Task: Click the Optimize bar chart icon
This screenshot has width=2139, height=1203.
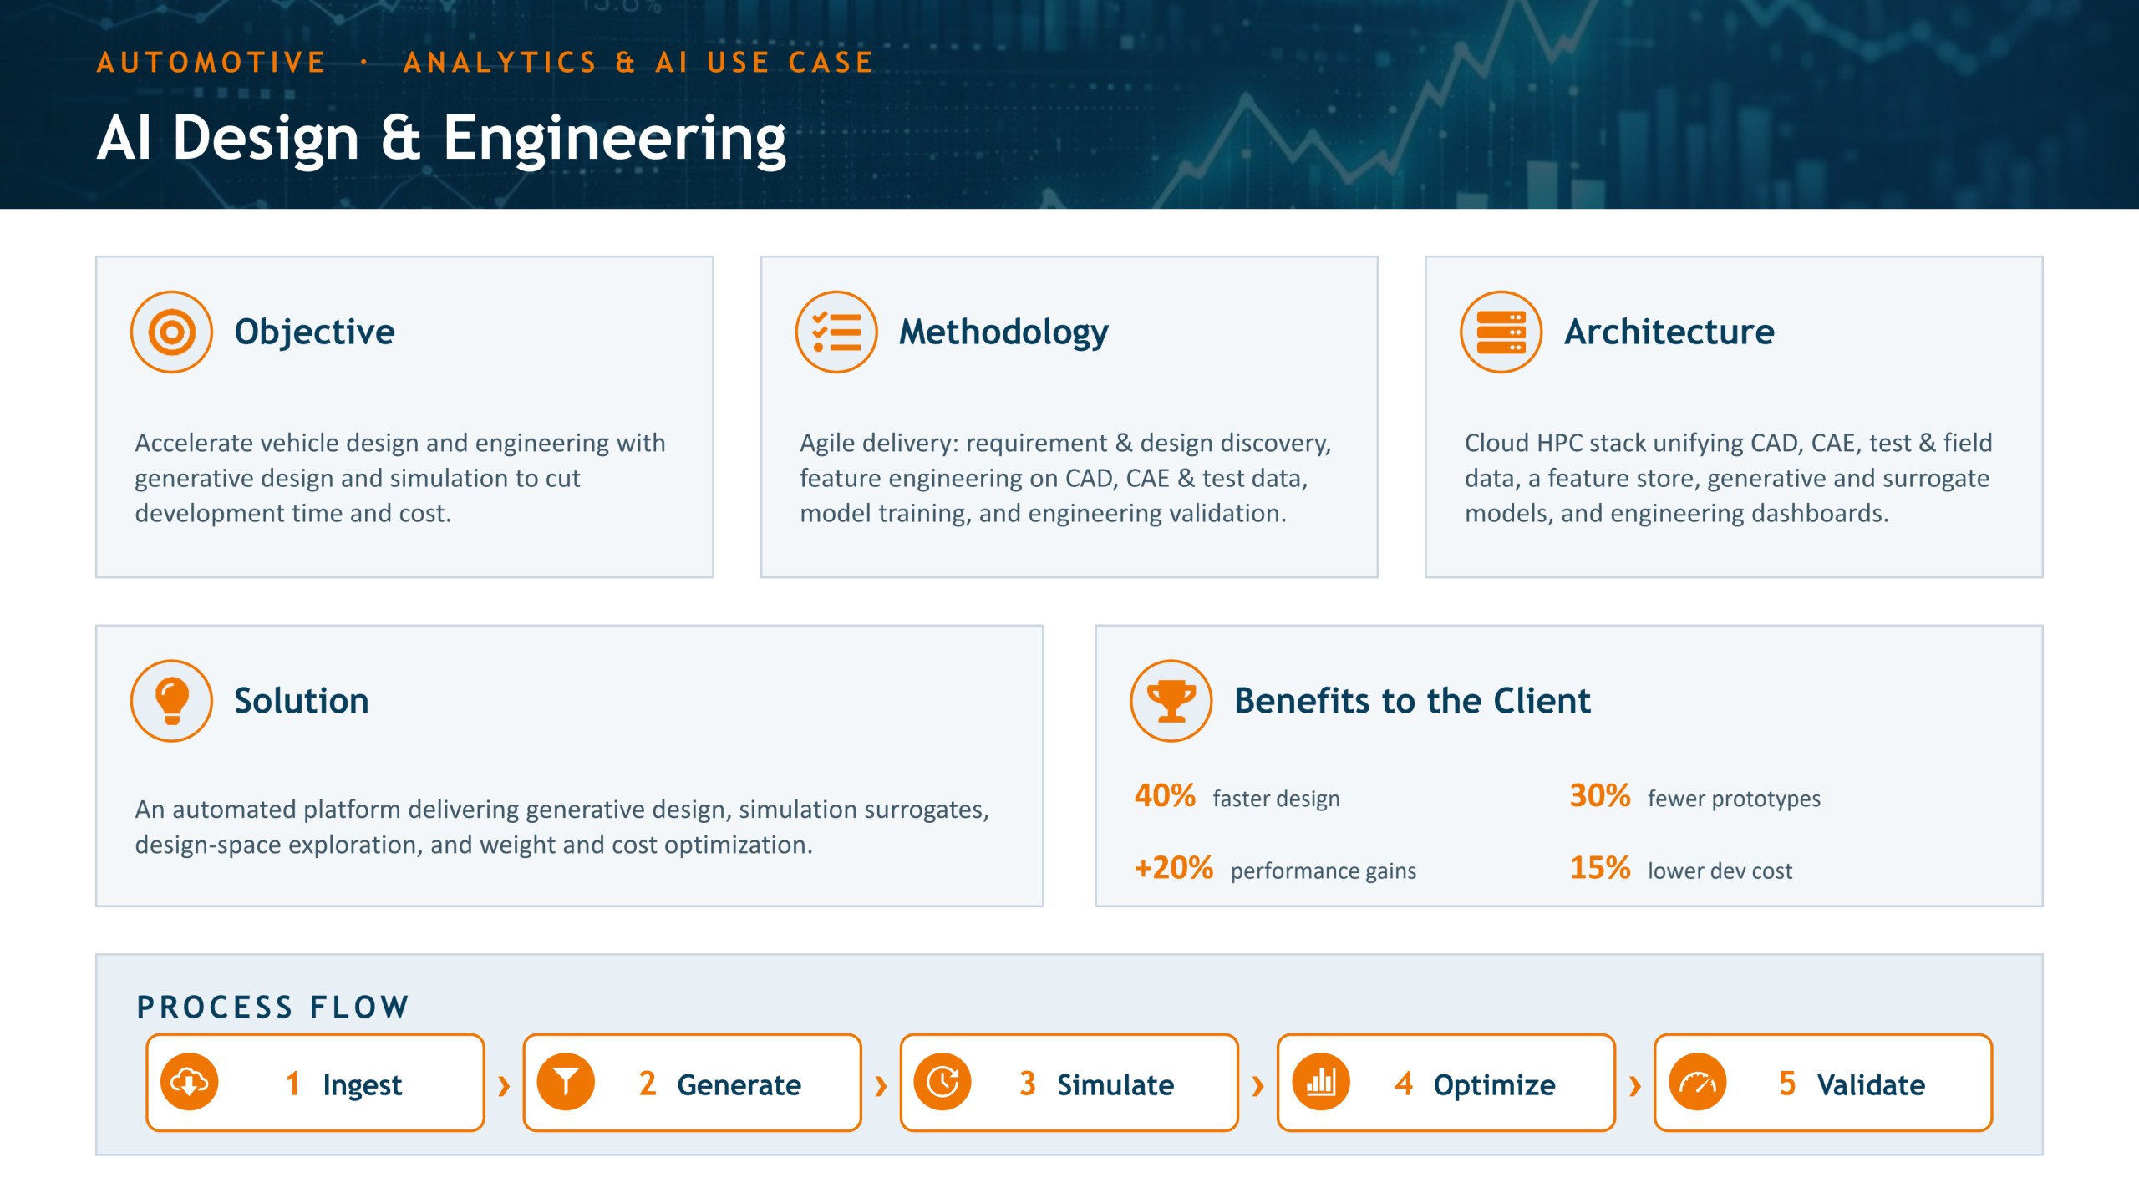Action: point(1320,1083)
